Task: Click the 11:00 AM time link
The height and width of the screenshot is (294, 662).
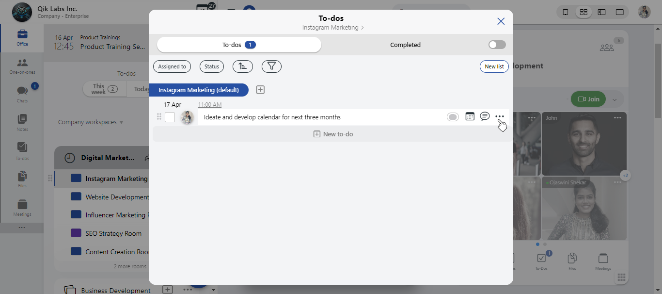Action: tap(209, 105)
